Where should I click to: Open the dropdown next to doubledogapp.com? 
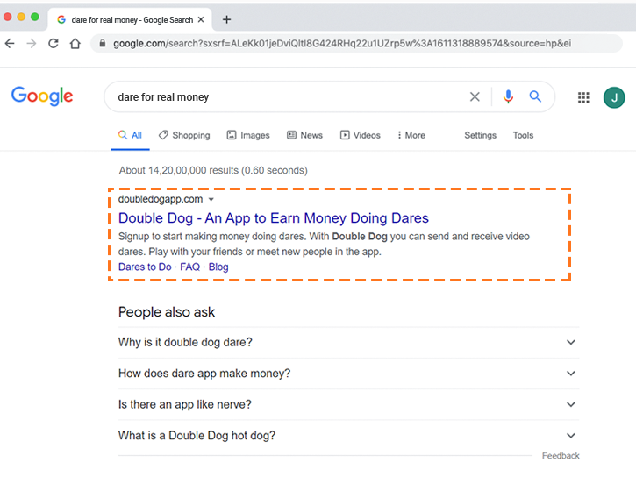[211, 199]
